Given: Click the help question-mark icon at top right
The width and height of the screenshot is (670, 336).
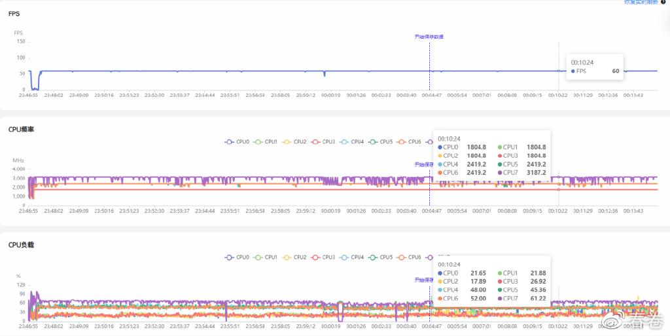Looking at the screenshot, I should point(663,2).
